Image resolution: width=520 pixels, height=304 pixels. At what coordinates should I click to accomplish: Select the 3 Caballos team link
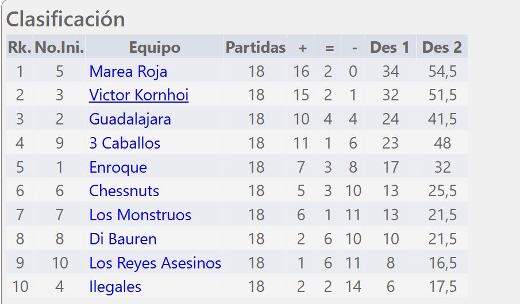(x=125, y=143)
